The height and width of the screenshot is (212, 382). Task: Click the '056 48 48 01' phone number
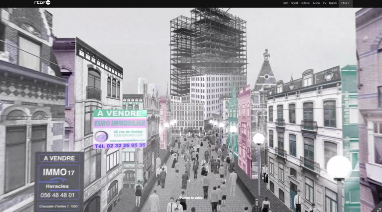pos(57,195)
